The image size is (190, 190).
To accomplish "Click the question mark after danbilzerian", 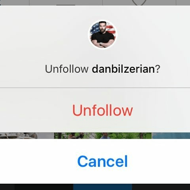I will tap(158, 69).
